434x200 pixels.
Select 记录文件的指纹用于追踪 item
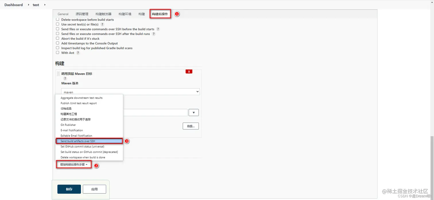tap(89, 119)
